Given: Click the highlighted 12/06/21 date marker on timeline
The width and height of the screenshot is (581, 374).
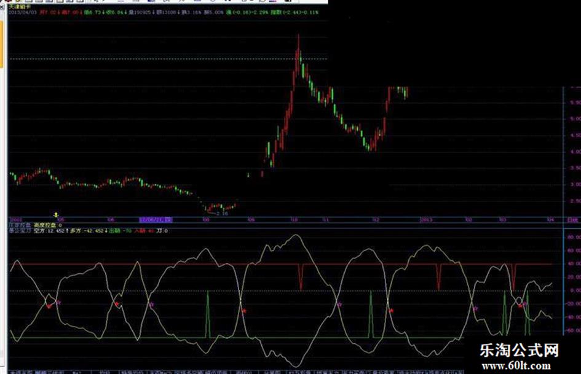Looking at the screenshot, I should point(156,220).
